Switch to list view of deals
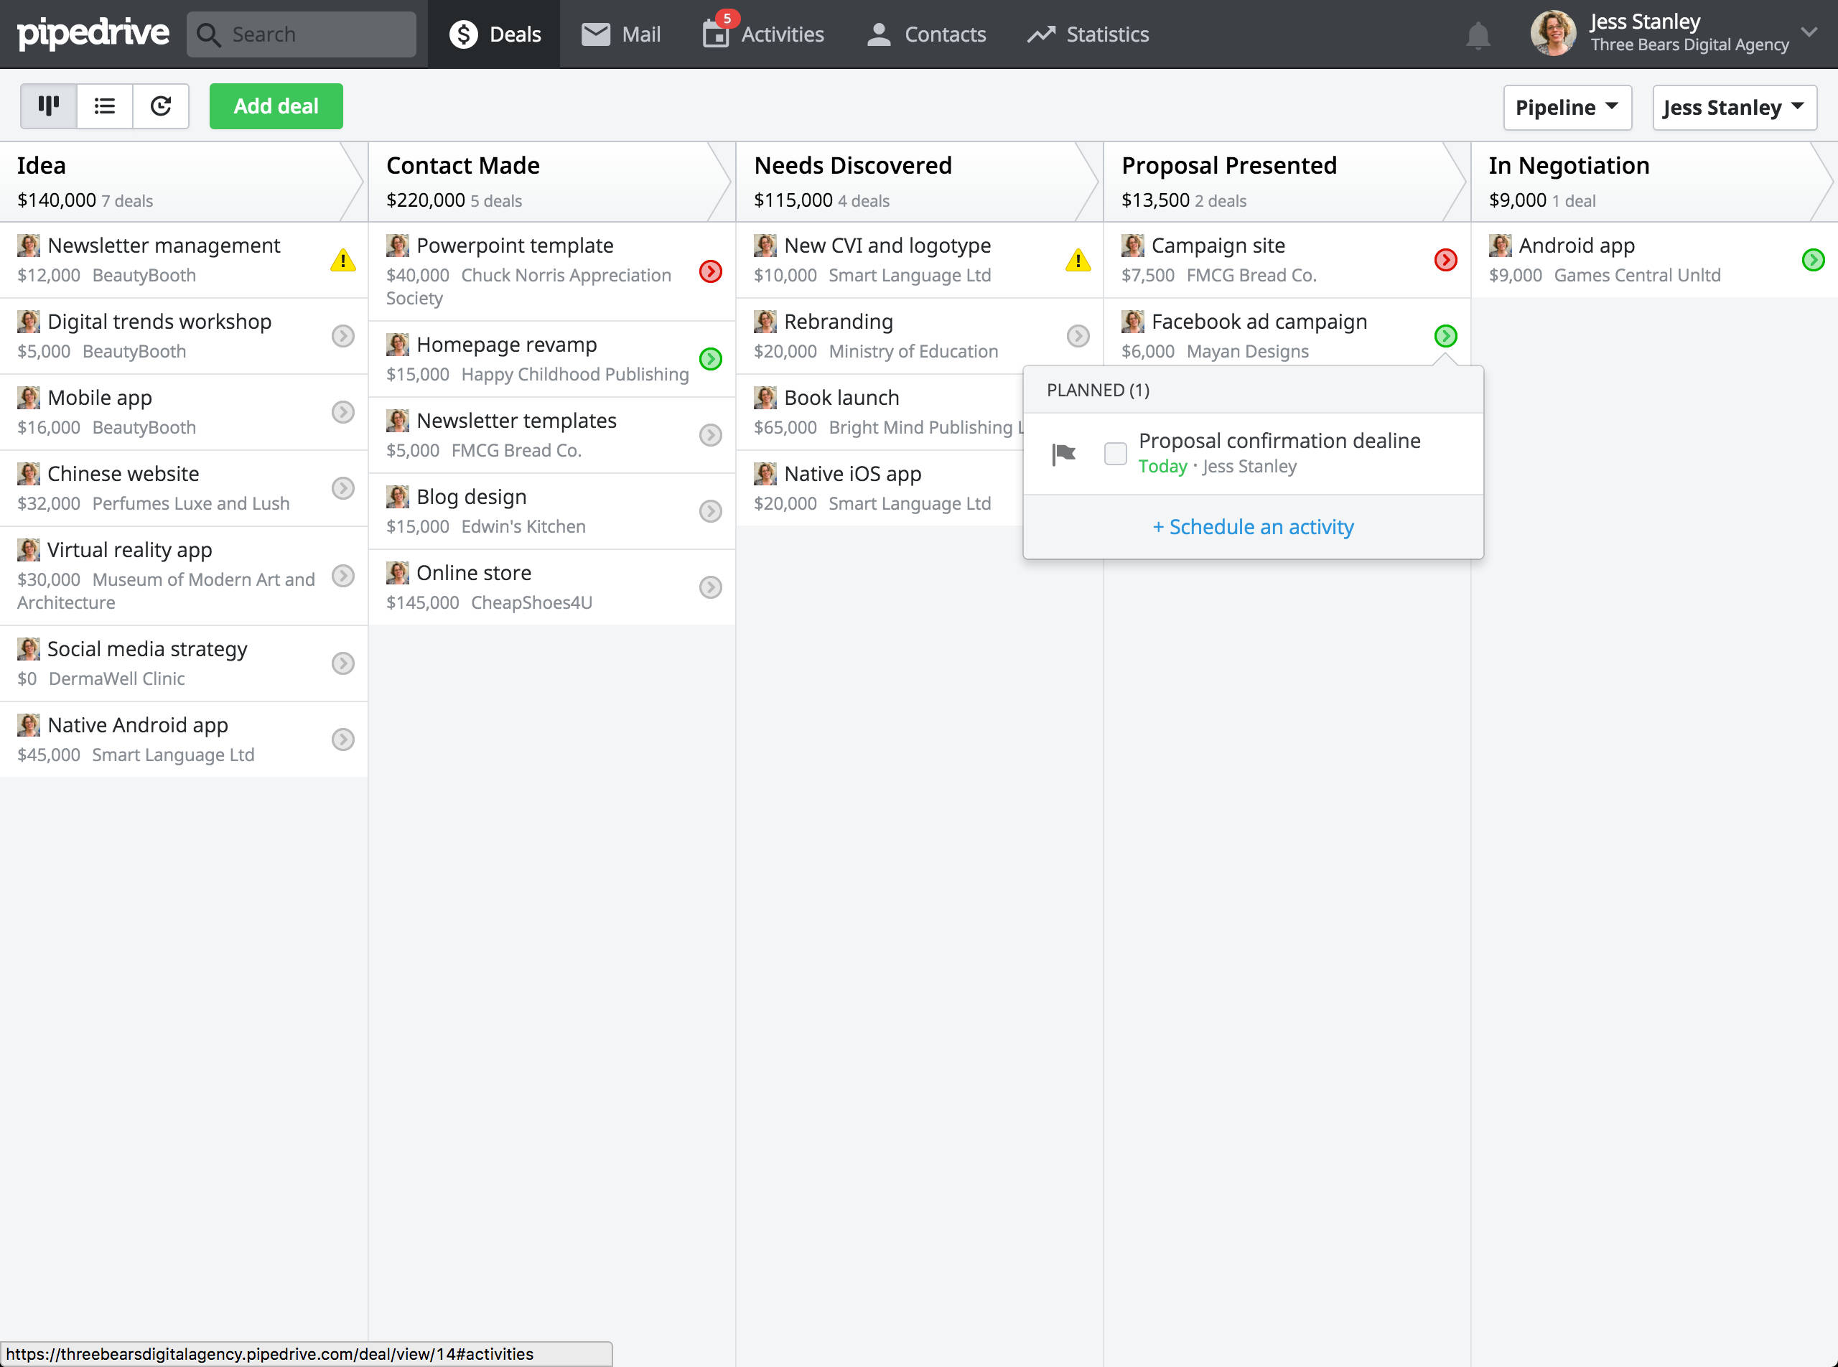Viewport: 1838px width, 1367px height. tap(104, 106)
